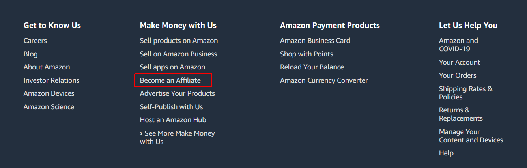Open Returns & Replacements link
This screenshot has width=527, height=168.
461,114
